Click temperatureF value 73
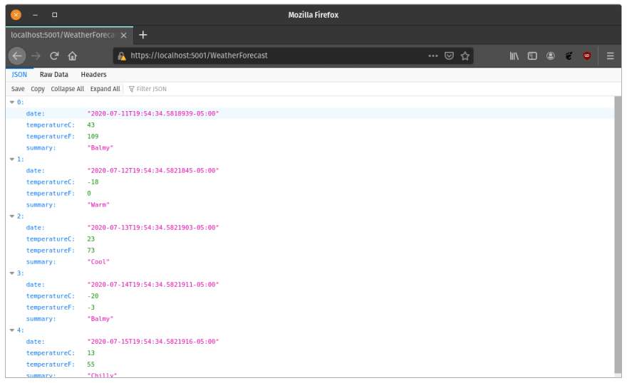Image resolution: width=627 pixels, height=383 pixels. tap(91, 251)
